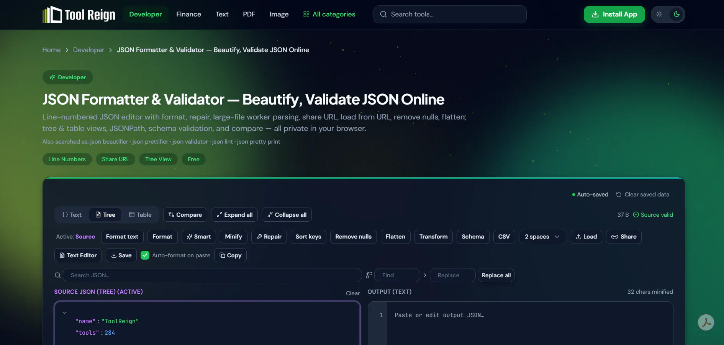Flatten the JSON
Image resolution: width=724 pixels, height=345 pixels.
pyautogui.click(x=395, y=237)
